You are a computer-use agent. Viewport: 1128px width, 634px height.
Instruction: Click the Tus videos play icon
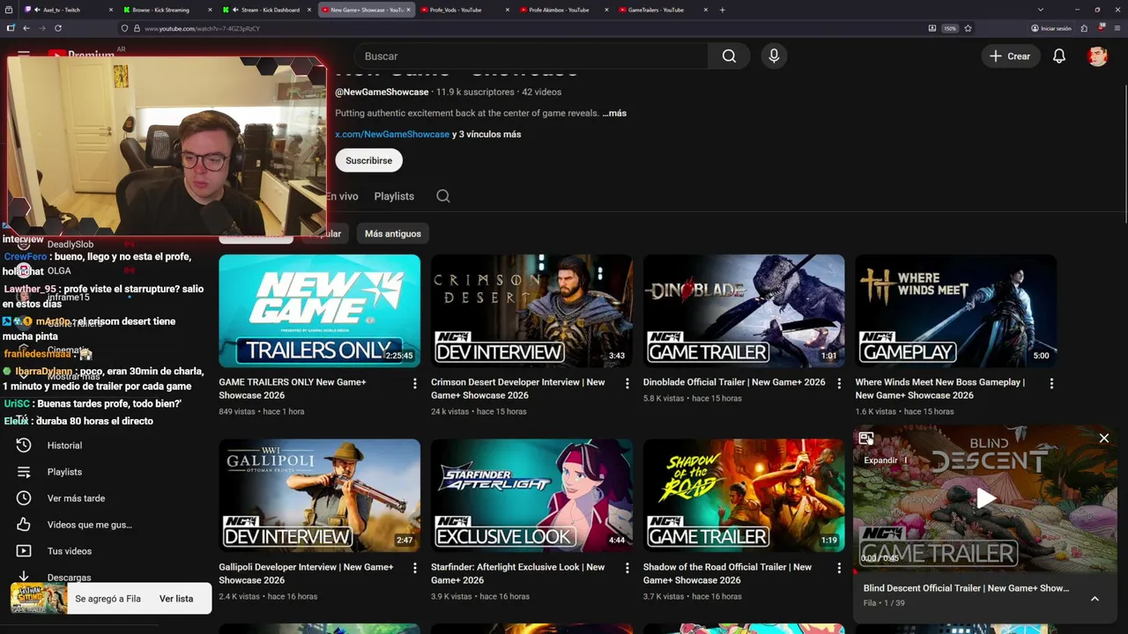[x=24, y=551]
